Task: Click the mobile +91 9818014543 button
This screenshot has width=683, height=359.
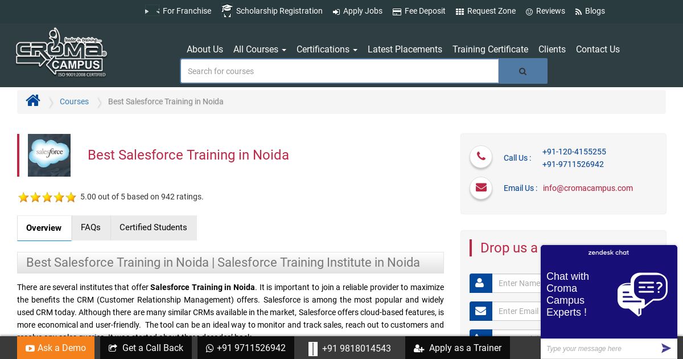Action: tap(349, 348)
